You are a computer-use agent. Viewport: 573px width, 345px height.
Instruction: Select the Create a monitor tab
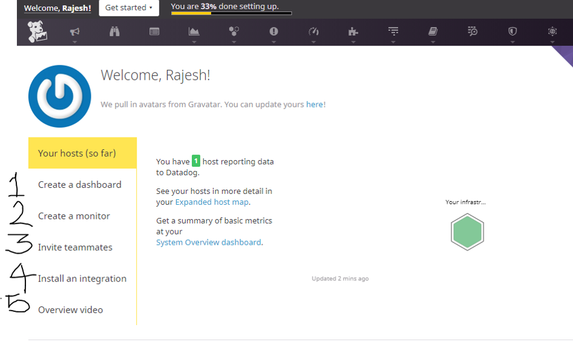[74, 216]
